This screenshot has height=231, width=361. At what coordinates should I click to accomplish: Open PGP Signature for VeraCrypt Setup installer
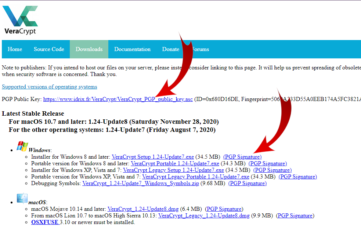242,157
